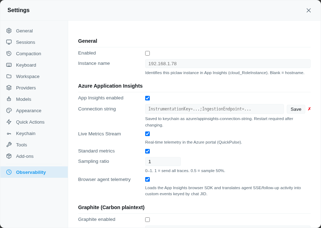Screen dimensions: 321x228
Task: Switch to the Sessions tab
Action: click(x=34, y=42)
